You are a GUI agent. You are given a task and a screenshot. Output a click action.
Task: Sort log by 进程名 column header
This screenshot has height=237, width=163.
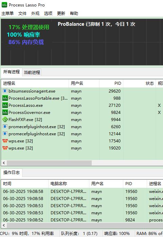155,184
